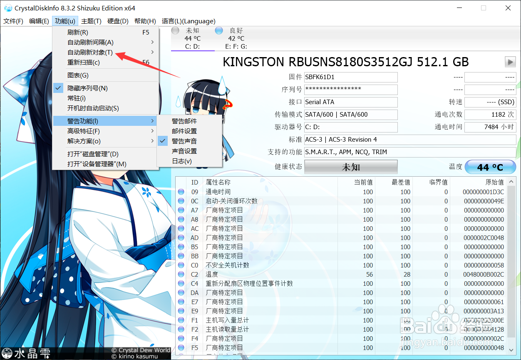
Task: Click the 通电时间 7484 小时 field
Action: coord(490,127)
